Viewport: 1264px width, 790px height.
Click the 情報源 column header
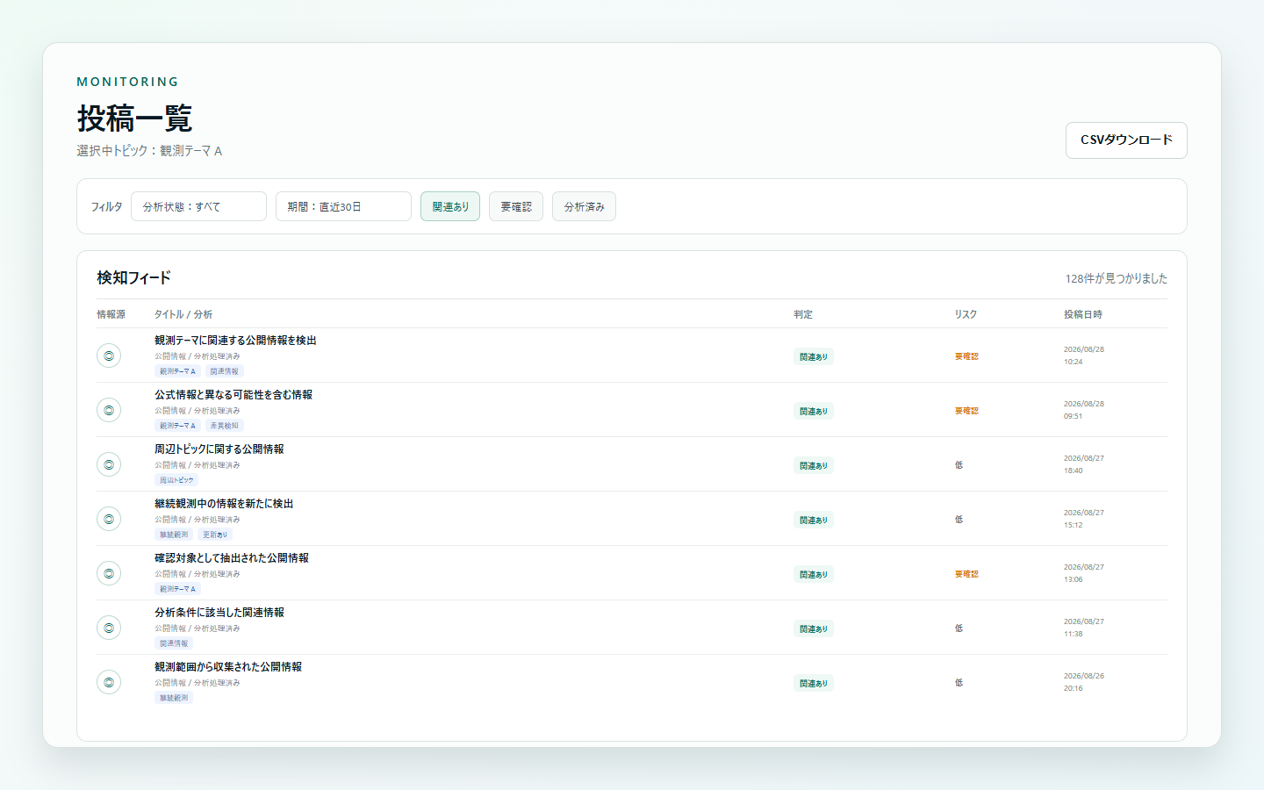click(111, 314)
